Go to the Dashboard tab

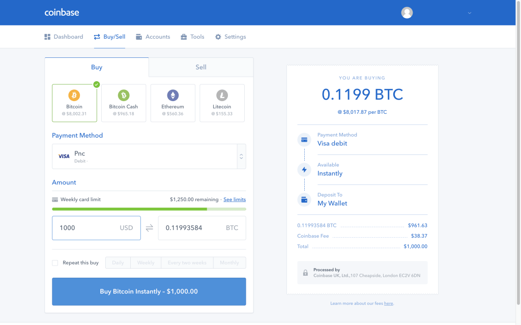pyautogui.click(x=64, y=37)
